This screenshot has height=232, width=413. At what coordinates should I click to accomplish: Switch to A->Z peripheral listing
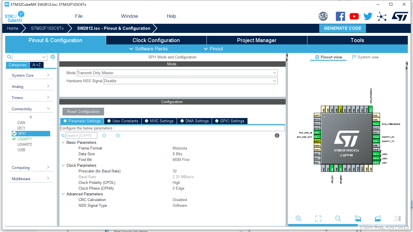(36, 65)
